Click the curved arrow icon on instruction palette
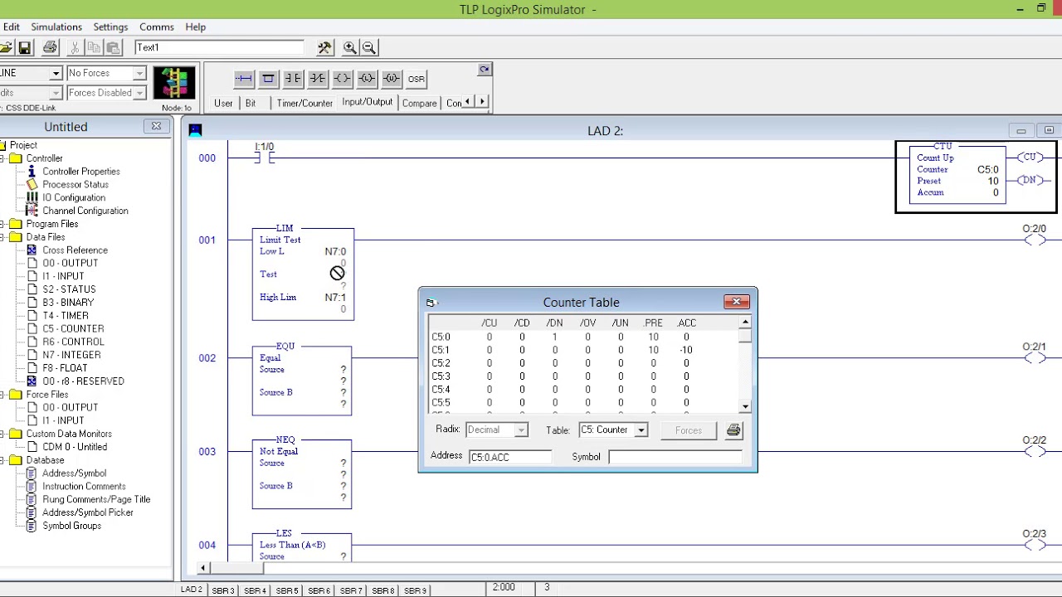The width and height of the screenshot is (1062, 597). (485, 70)
